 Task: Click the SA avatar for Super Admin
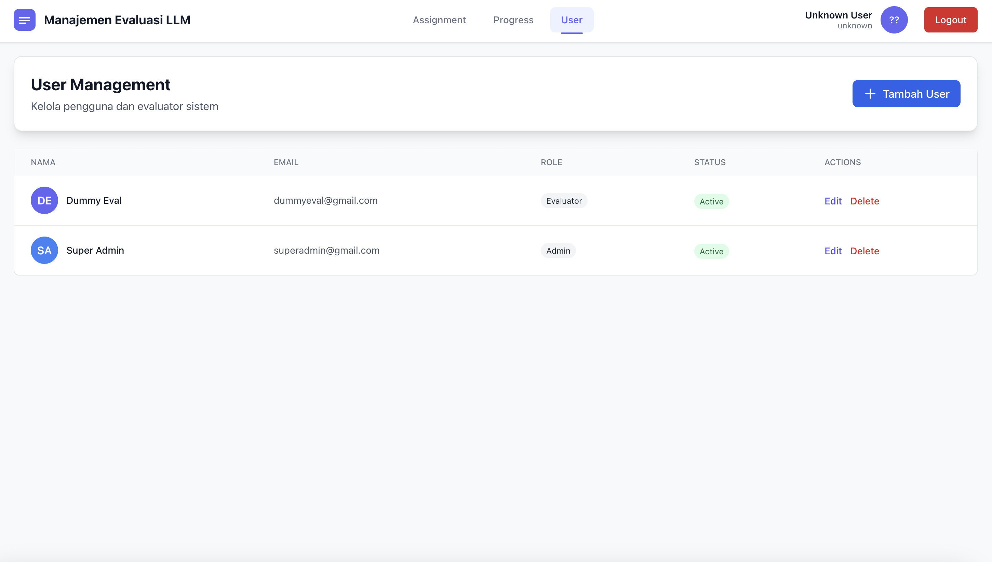point(44,250)
